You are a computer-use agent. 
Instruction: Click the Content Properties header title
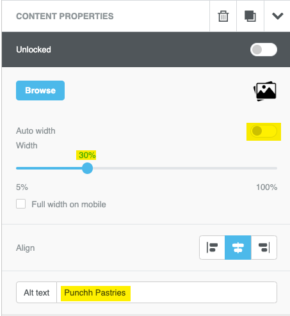[x=65, y=16]
